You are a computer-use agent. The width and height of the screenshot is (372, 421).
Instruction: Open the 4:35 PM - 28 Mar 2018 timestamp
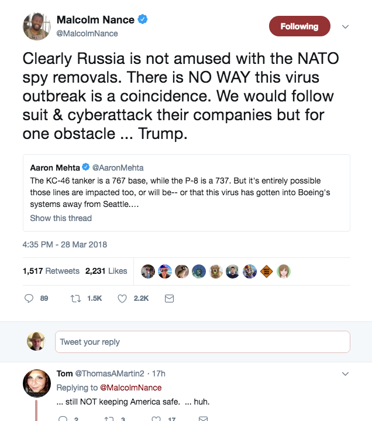[64, 245]
